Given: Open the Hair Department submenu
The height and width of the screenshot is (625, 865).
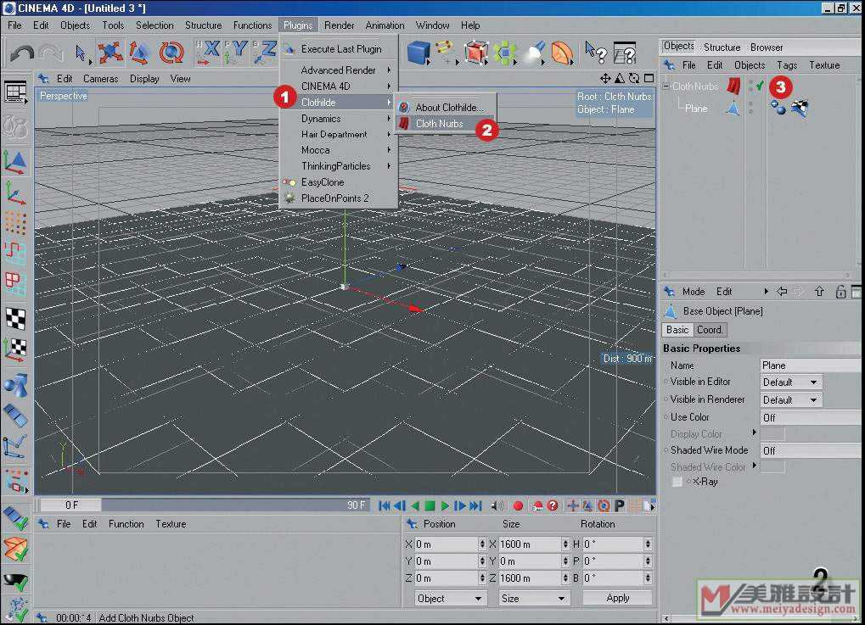Looking at the screenshot, I should (x=339, y=134).
